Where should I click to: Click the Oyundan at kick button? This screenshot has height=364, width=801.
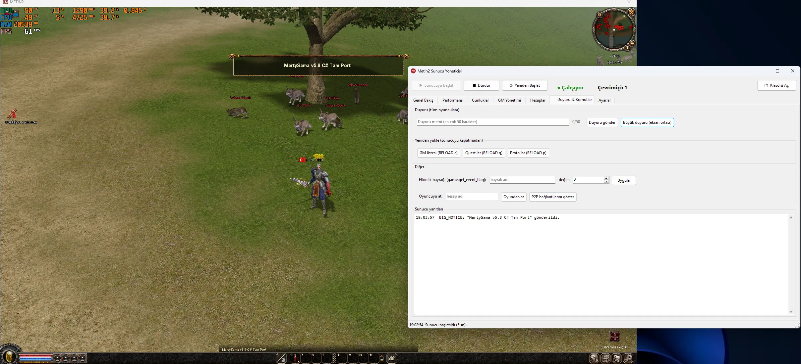(514, 197)
